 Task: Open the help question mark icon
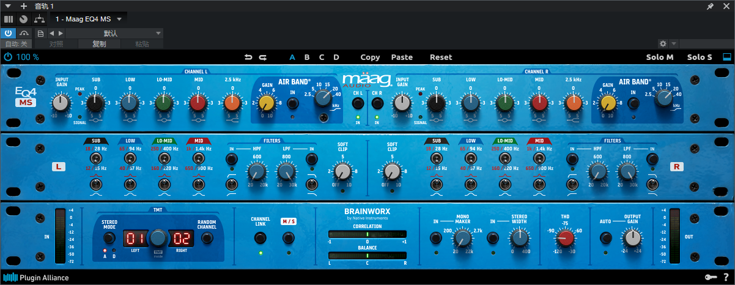tap(726, 278)
